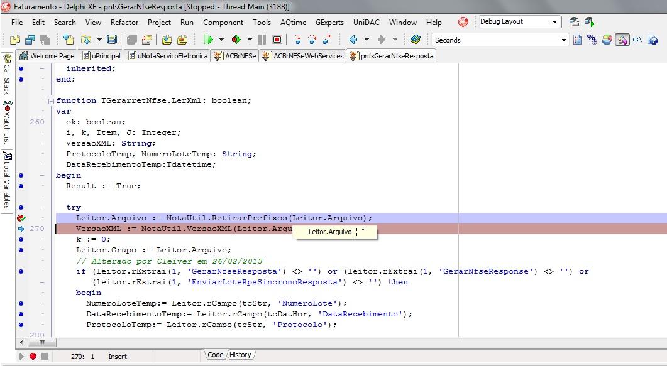Start macro recording with the red circle
Image resolution: width=667 pixels, height=366 pixels.
tap(33, 357)
